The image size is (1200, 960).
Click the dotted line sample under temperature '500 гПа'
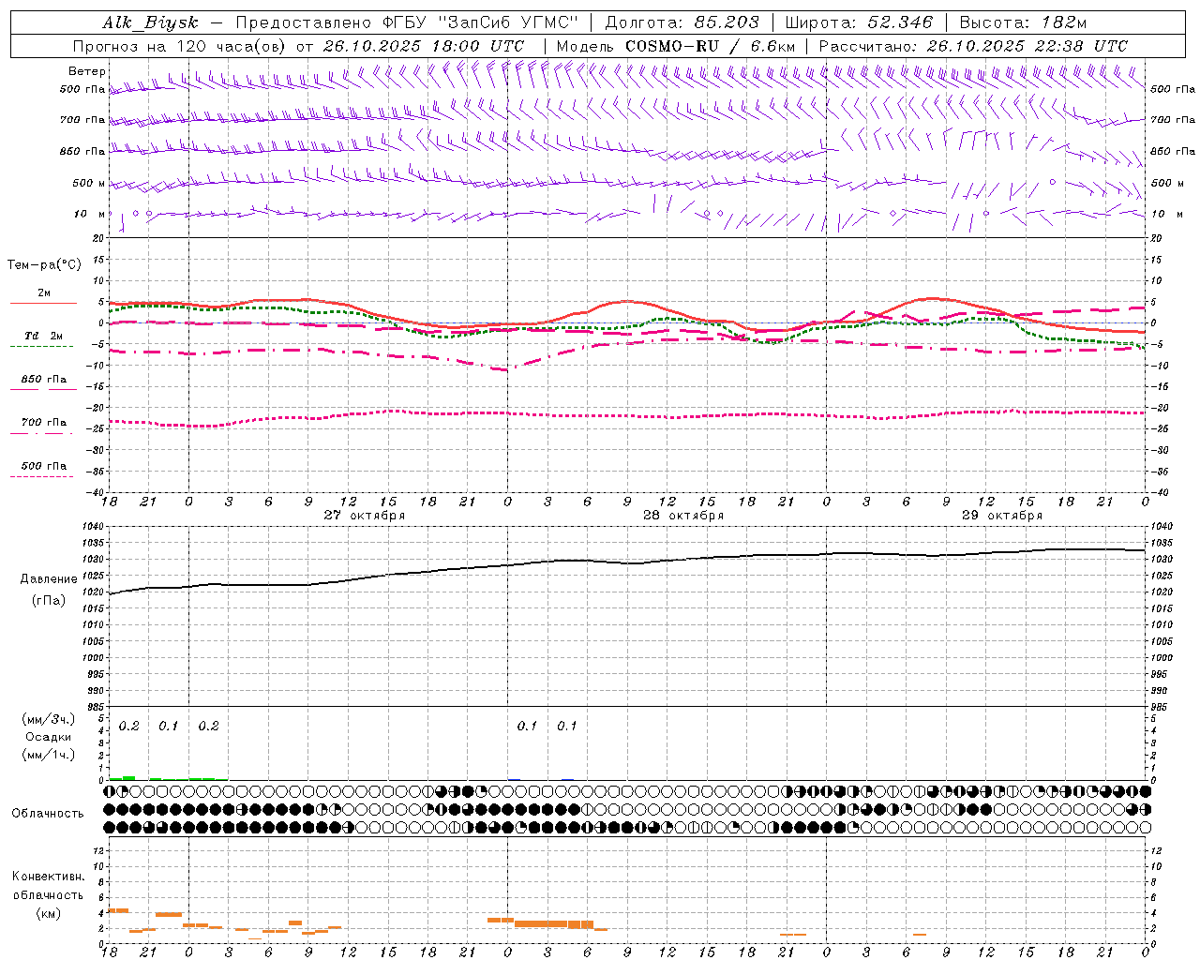[x=42, y=477]
